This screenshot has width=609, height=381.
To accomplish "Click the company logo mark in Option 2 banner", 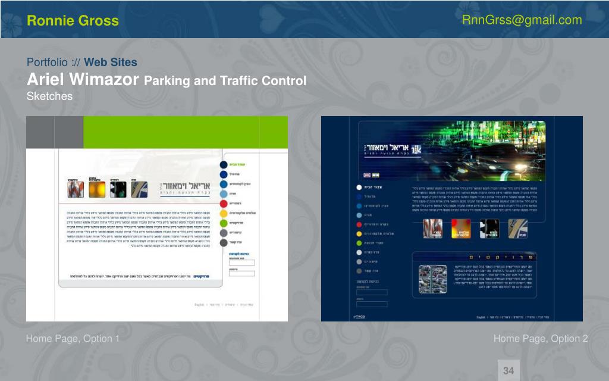I will pyautogui.click(x=416, y=149).
